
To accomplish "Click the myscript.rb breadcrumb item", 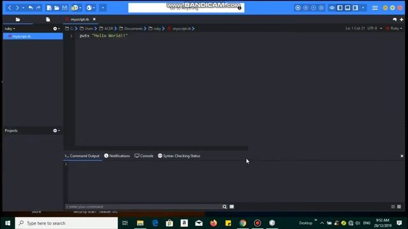I will click(180, 29).
